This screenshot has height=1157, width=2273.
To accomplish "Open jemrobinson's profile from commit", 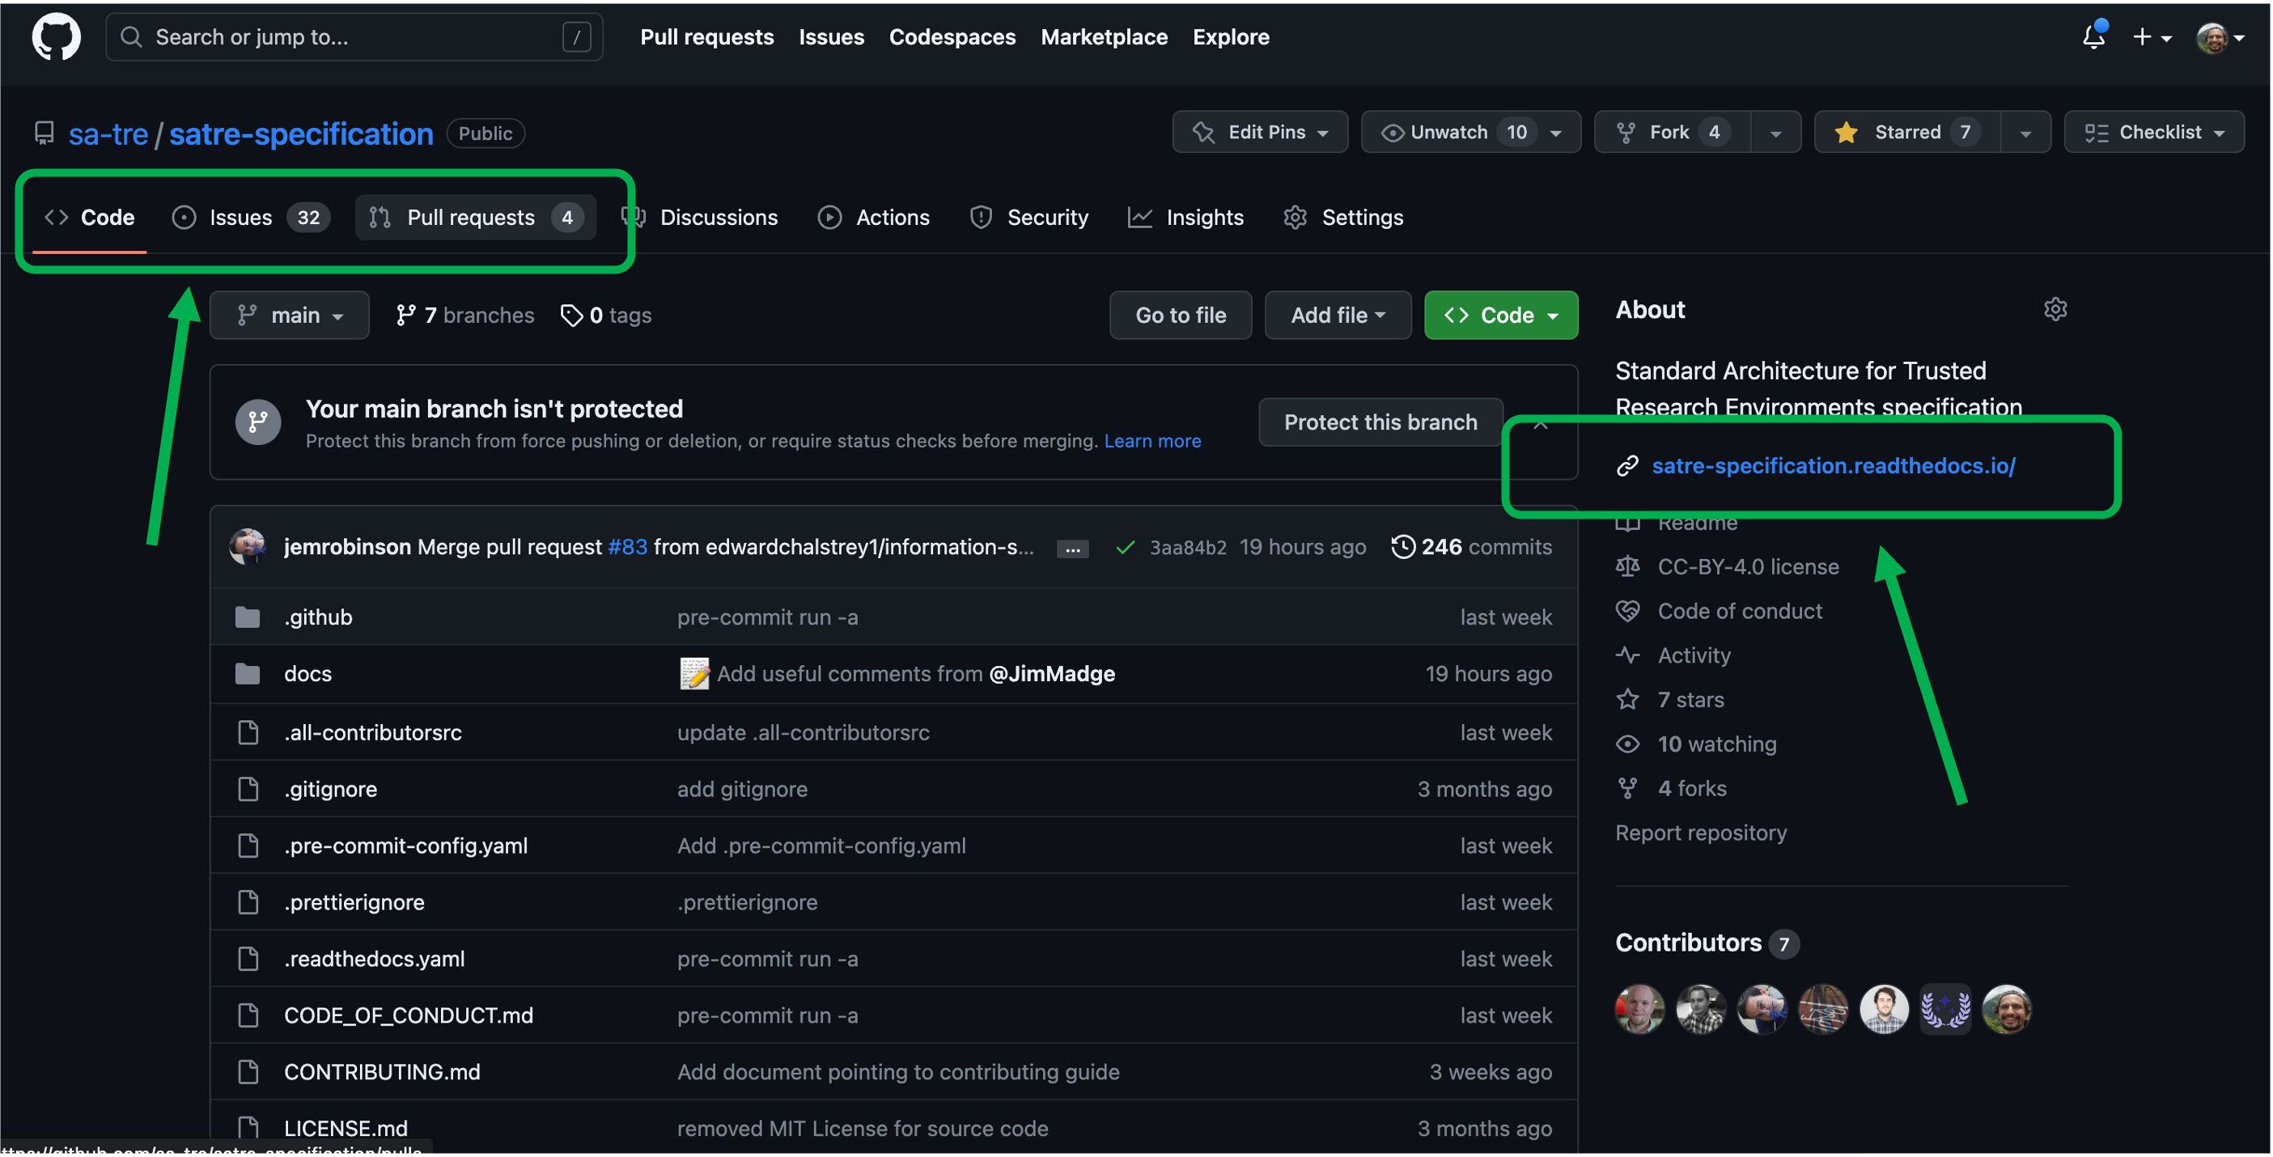I will point(348,547).
